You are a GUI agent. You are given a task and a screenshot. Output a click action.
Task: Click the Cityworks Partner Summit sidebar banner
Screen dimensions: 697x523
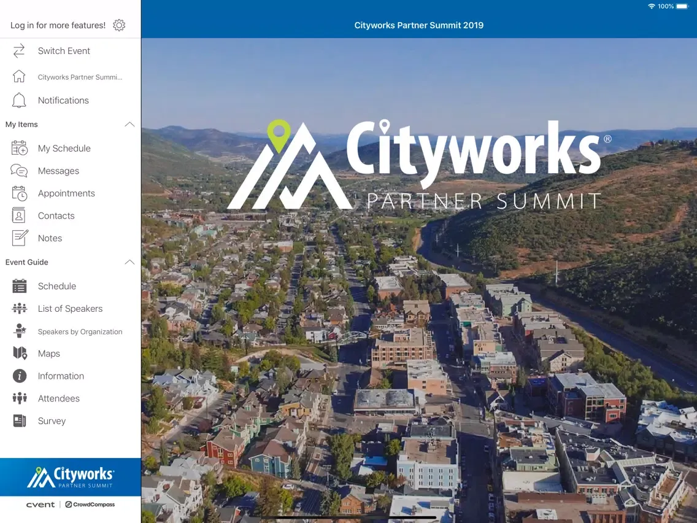(71, 477)
